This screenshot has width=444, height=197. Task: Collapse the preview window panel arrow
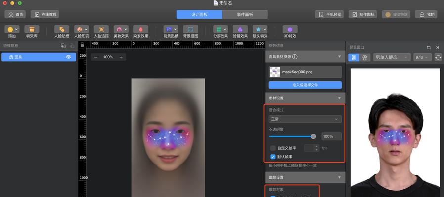click(437, 48)
